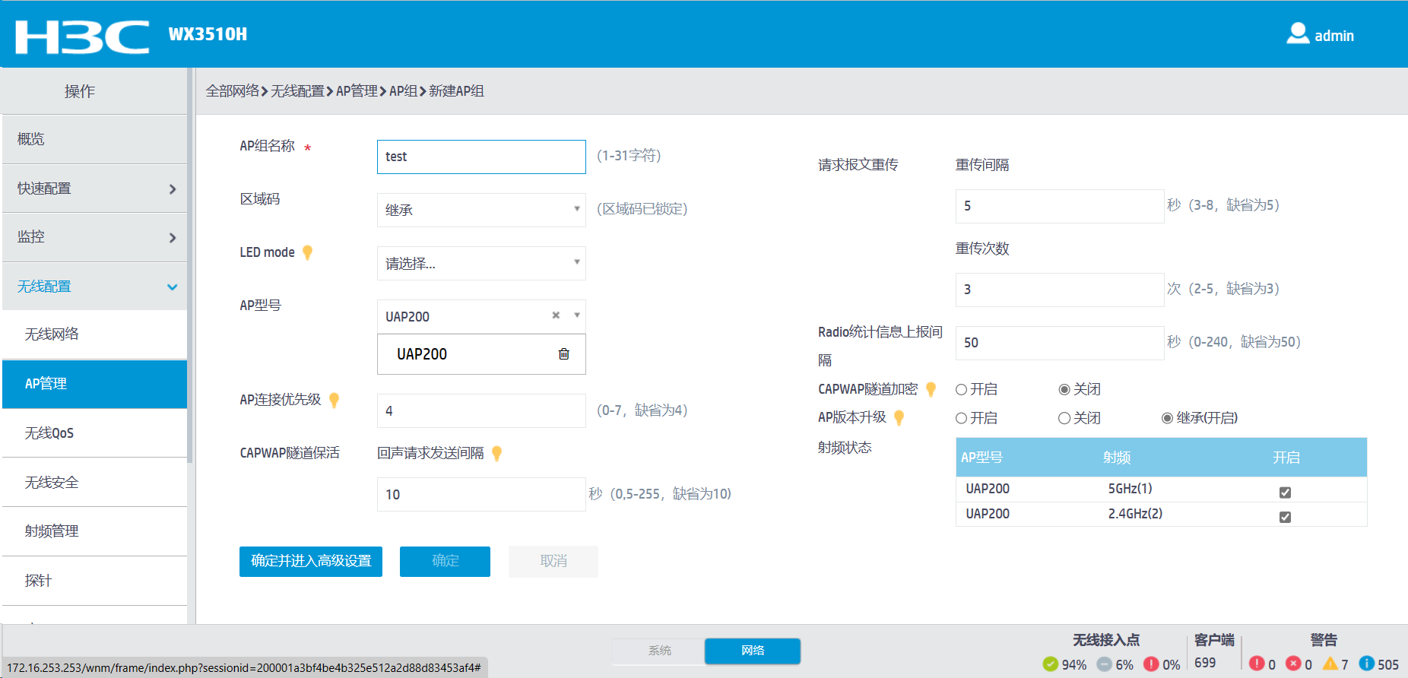Open 无线安全 in the sidebar
The image size is (1408, 678).
tap(94, 483)
